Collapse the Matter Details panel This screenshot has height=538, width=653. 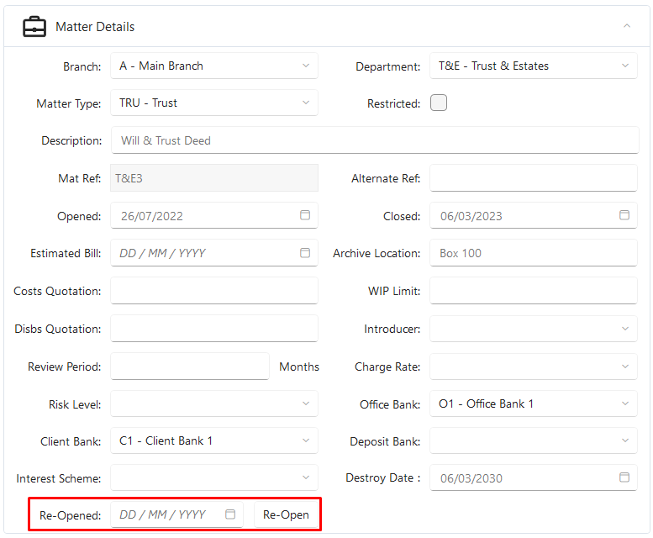tap(627, 26)
